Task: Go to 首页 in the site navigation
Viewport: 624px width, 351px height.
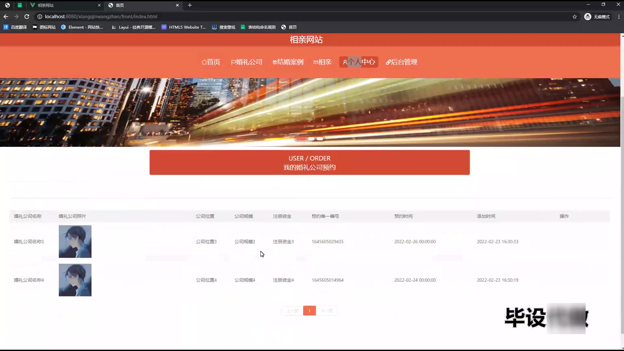Action: tap(211, 62)
